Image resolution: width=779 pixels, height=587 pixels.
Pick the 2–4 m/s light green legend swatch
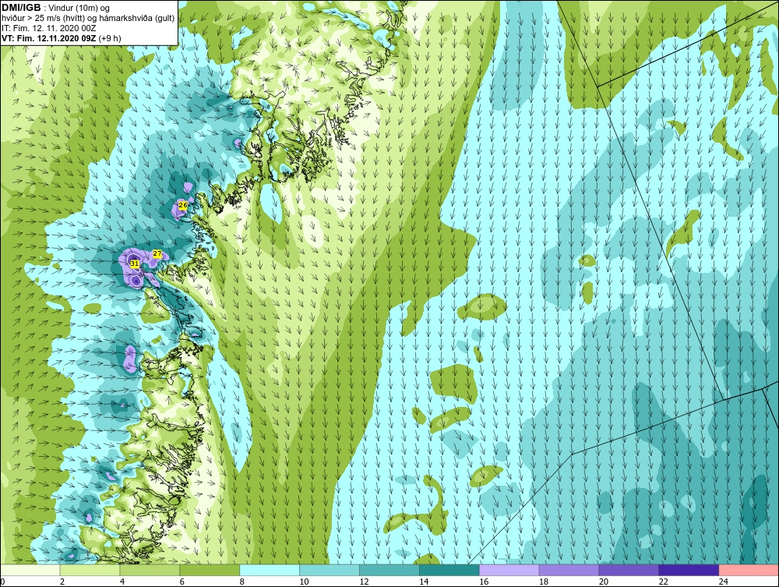click(x=90, y=570)
